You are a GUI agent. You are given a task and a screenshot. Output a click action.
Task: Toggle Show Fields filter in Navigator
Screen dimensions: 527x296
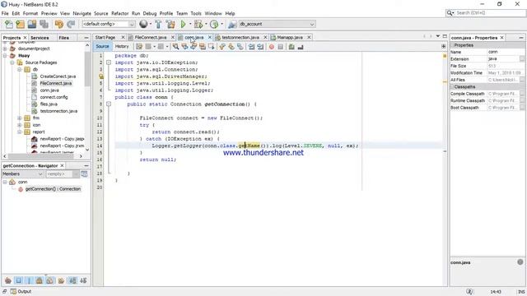pos(19,280)
